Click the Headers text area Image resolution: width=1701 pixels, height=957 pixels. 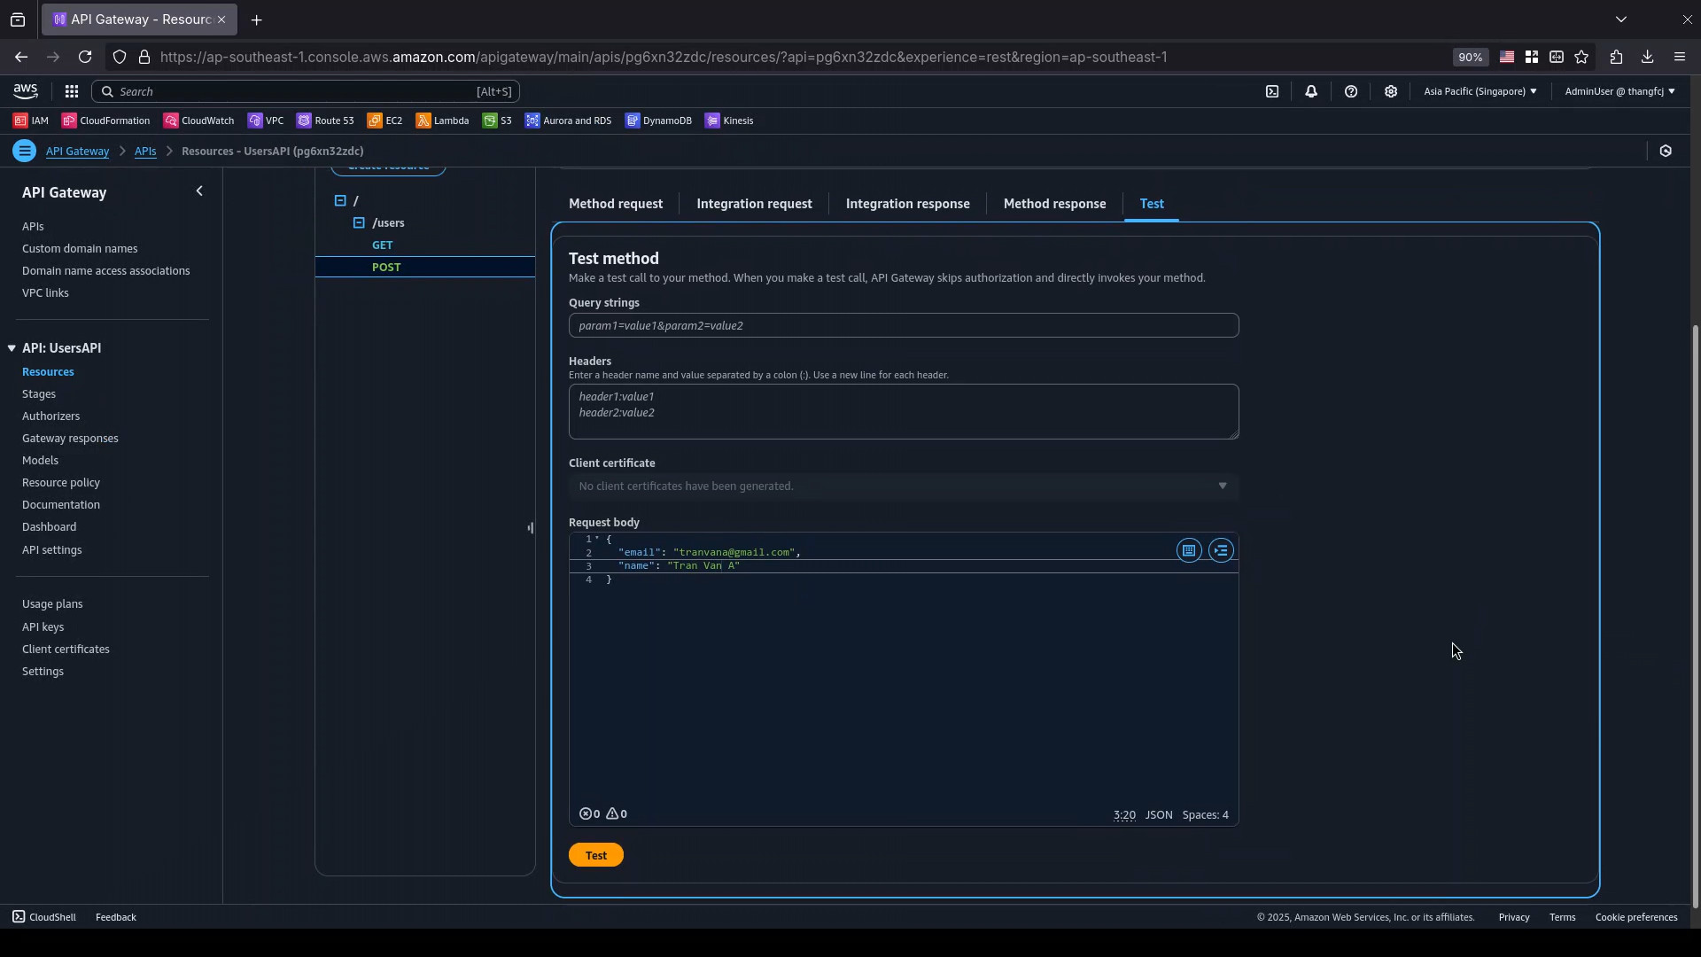(904, 411)
